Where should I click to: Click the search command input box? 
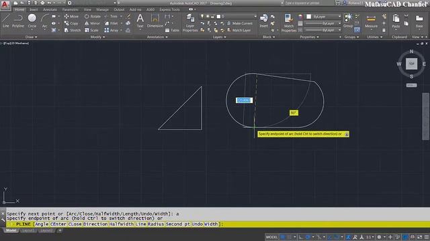pyautogui.click(x=308, y=3)
